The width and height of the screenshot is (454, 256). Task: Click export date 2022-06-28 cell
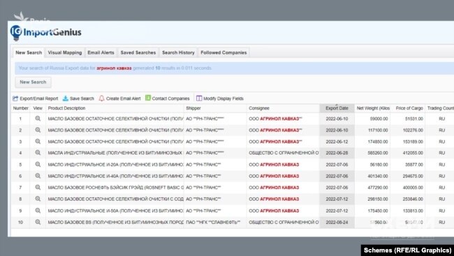tap(337, 152)
